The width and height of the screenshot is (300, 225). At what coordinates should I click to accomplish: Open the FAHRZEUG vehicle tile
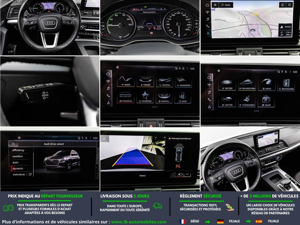click(x=126, y=97)
